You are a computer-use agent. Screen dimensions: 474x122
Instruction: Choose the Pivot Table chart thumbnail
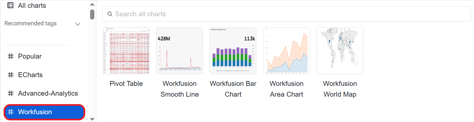(126, 51)
